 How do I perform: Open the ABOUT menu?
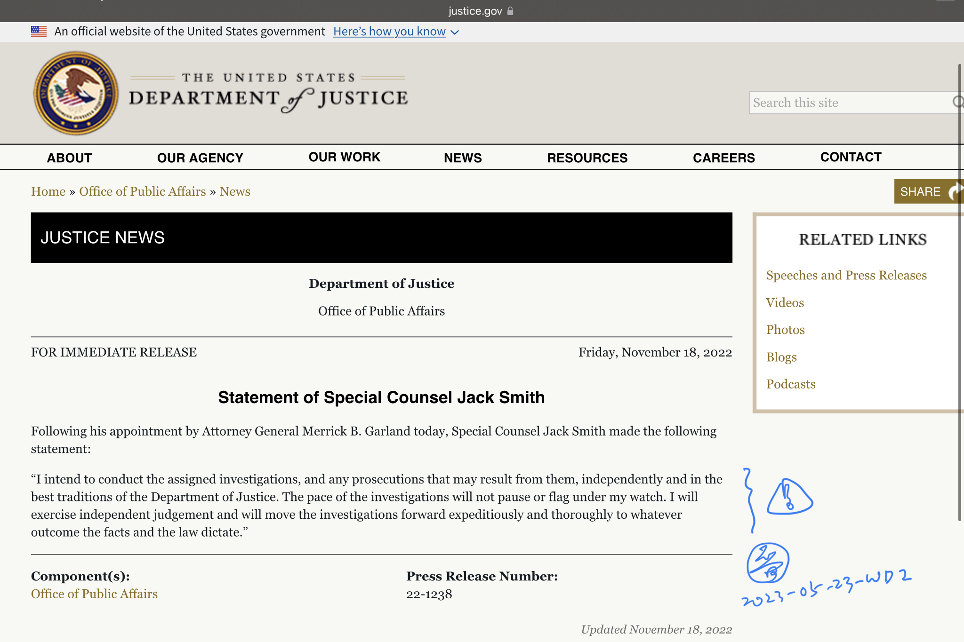pos(69,158)
